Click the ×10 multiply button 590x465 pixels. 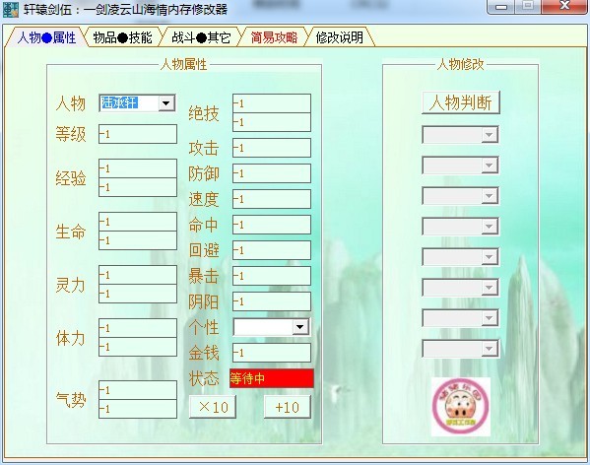(213, 407)
